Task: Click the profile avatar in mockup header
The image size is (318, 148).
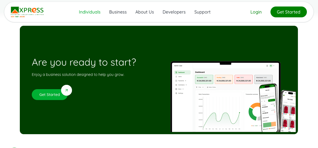Action: click(x=271, y=66)
